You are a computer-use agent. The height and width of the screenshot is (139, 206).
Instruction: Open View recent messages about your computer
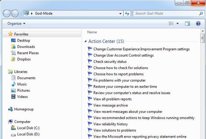(x=128, y=112)
